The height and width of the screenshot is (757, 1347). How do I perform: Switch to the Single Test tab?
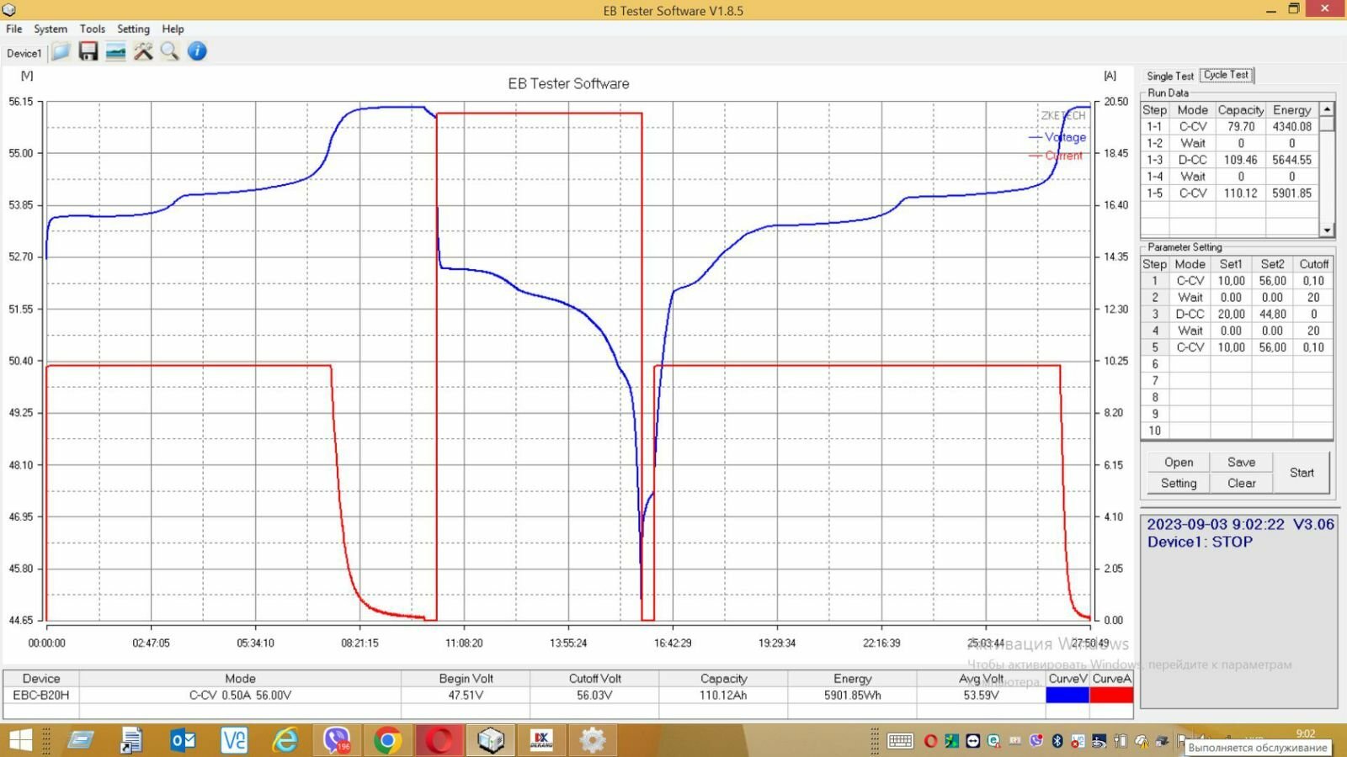click(x=1169, y=76)
